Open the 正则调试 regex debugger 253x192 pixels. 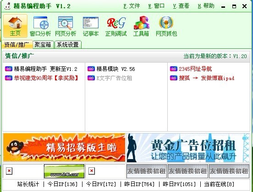[x=116, y=26]
